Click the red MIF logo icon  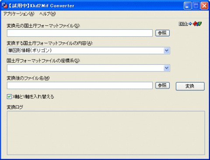pos(197,24)
